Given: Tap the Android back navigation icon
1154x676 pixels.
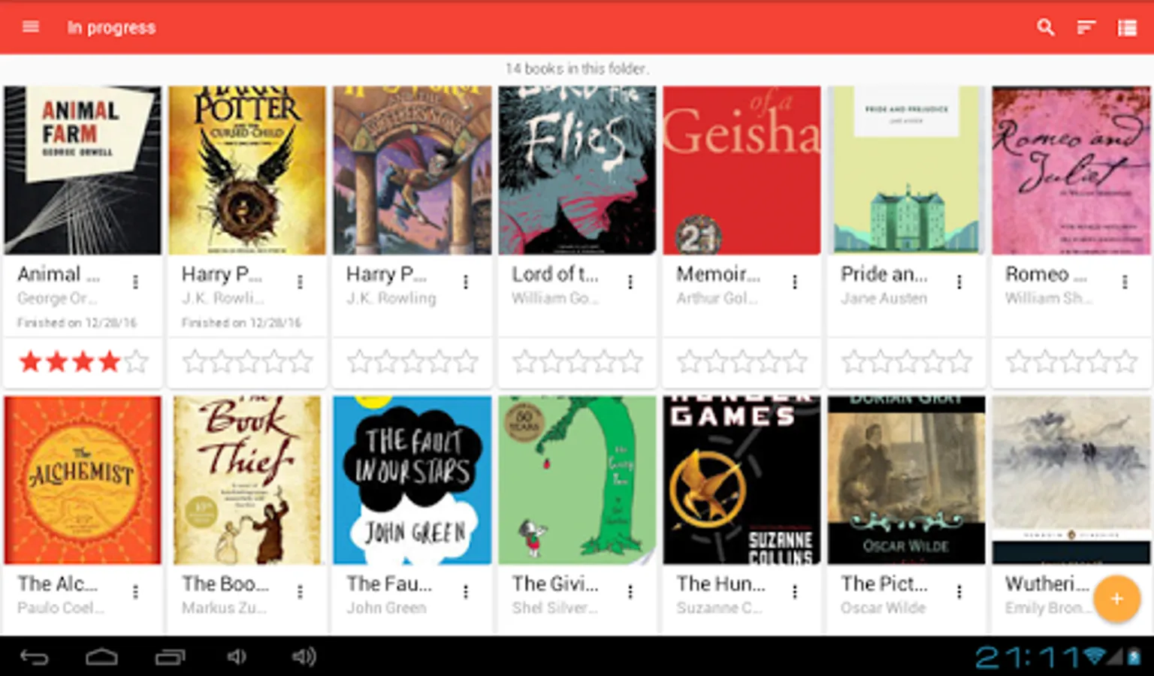Looking at the screenshot, I should pyautogui.click(x=34, y=658).
